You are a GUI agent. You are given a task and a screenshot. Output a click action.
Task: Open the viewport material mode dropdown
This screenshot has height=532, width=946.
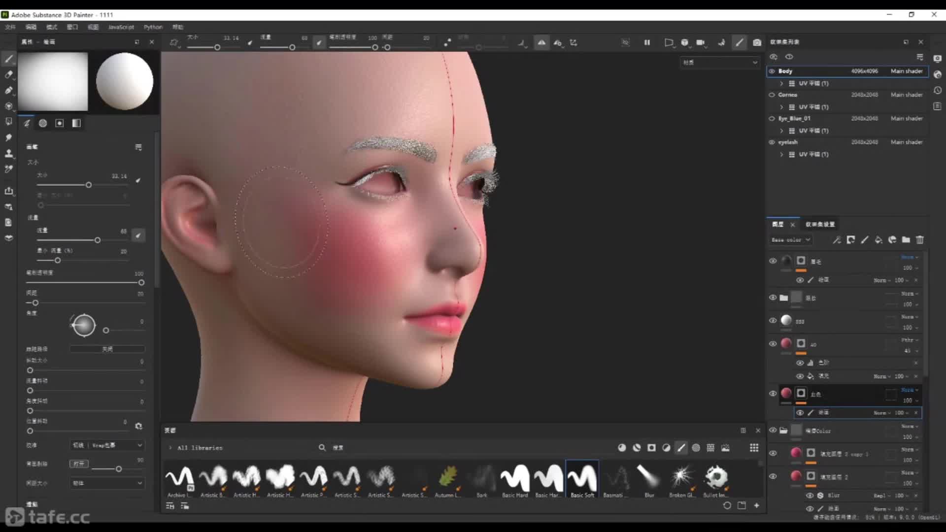point(720,63)
